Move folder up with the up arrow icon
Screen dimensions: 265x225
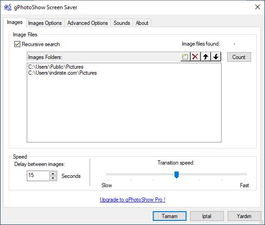[x=205, y=57]
